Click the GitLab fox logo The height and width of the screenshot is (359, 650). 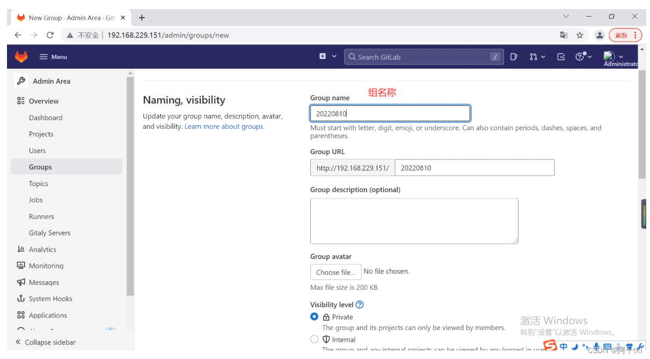coord(21,56)
